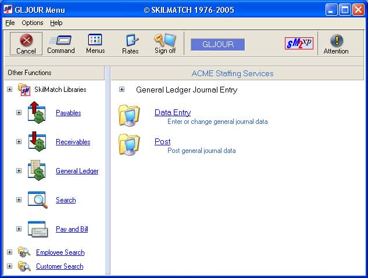Expand the Payables tree node
Viewport: 368px width, 278px height.
[x=19, y=113]
